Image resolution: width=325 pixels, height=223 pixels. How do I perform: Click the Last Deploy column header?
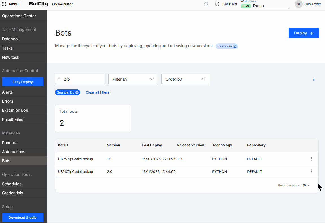(x=152, y=145)
